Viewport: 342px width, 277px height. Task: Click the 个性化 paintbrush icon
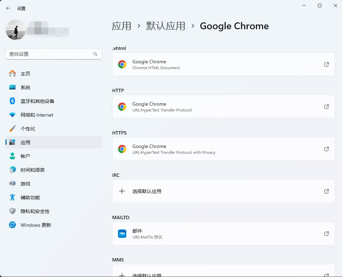12,128
